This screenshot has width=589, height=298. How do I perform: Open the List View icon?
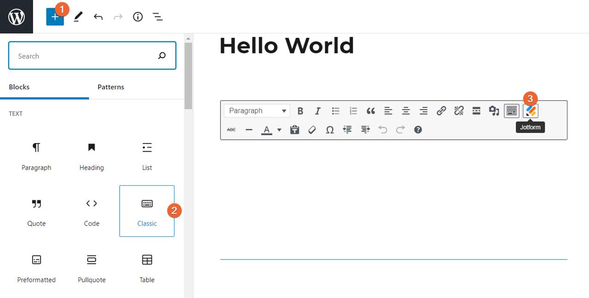click(x=158, y=17)
